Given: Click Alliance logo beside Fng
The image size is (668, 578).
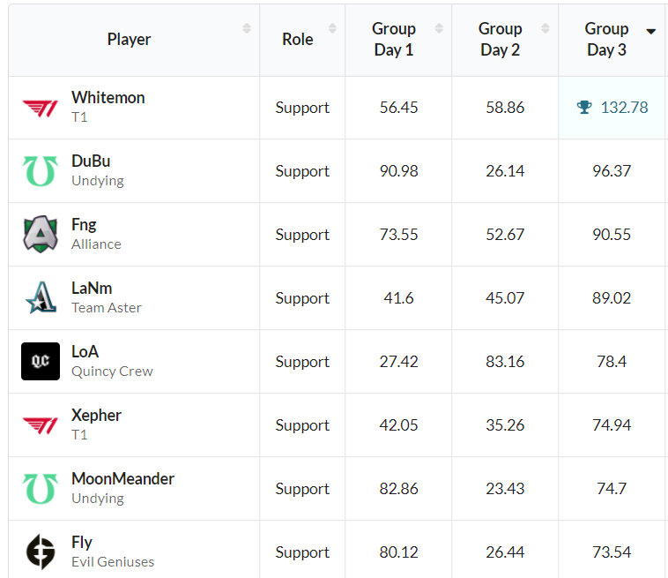Looking at the screenshot, I should tap(41, 235).
